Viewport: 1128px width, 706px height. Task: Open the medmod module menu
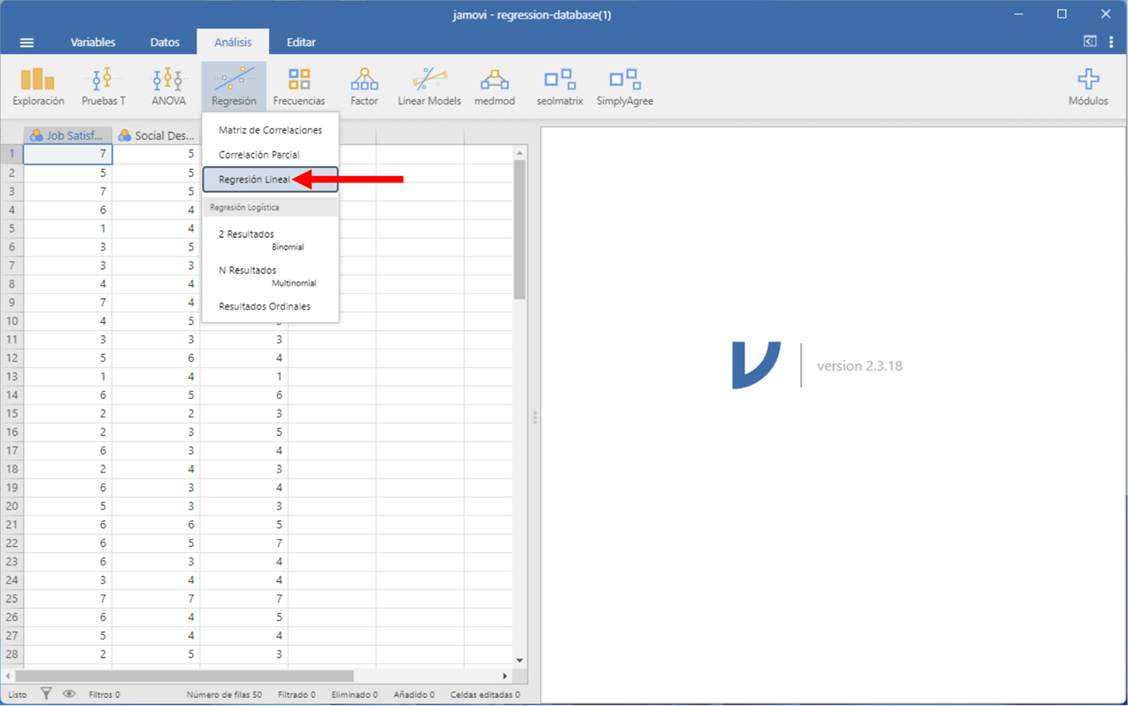tap(494, 87)
